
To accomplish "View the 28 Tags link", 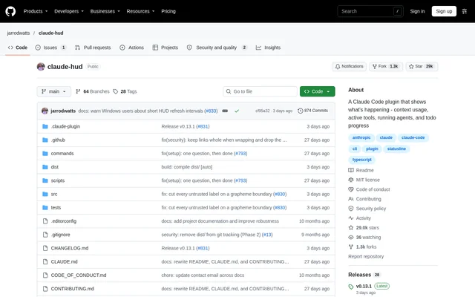I will [x=125, y=91].
